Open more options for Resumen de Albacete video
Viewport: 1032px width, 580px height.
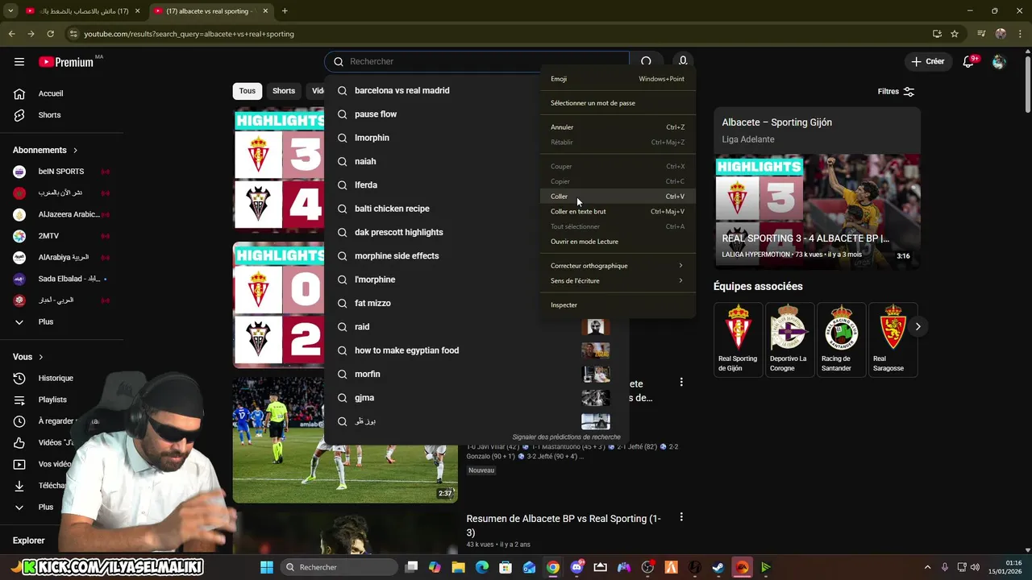click(681, 517)
